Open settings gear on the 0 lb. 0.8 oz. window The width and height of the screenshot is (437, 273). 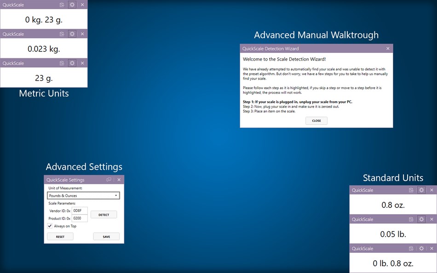pyautogui.click(x=421, y=248)
